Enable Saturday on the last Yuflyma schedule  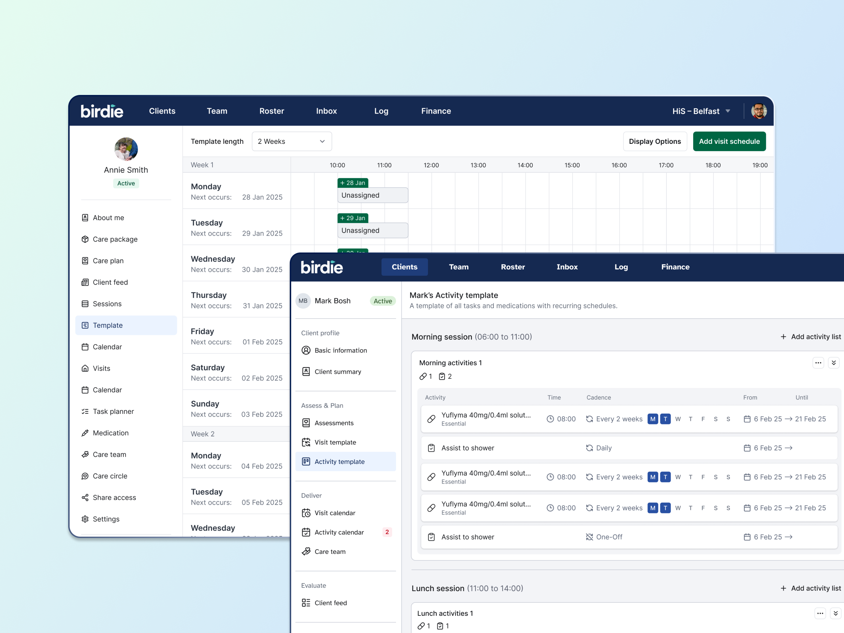pyautogui.click(x=716, y=508)
